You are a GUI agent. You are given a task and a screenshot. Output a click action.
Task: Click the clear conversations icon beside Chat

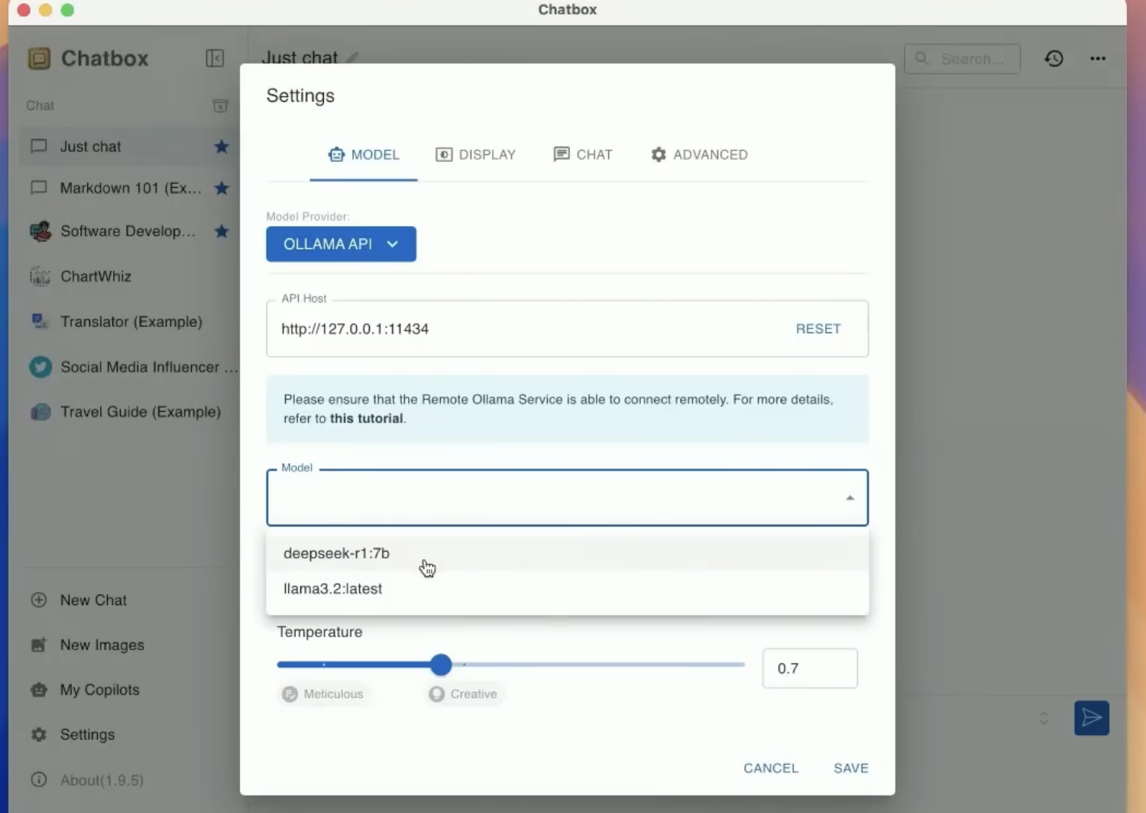tap(220, 105)
